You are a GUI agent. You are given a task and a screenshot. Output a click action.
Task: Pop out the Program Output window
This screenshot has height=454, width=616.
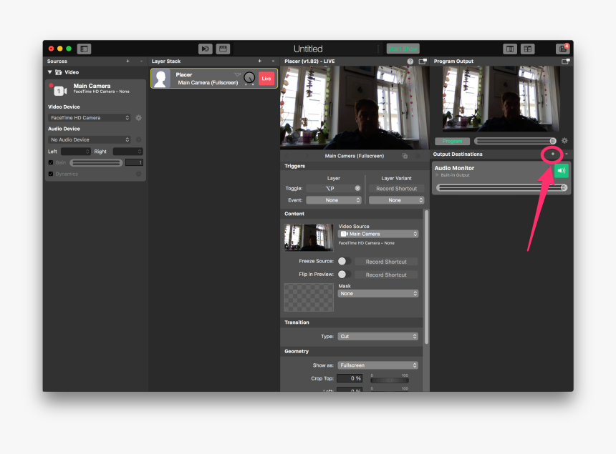coord(566,61)
